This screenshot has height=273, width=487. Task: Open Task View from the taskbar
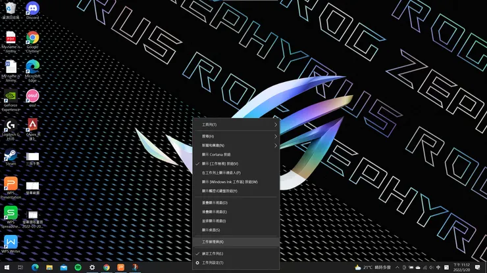tap(20, 267)
